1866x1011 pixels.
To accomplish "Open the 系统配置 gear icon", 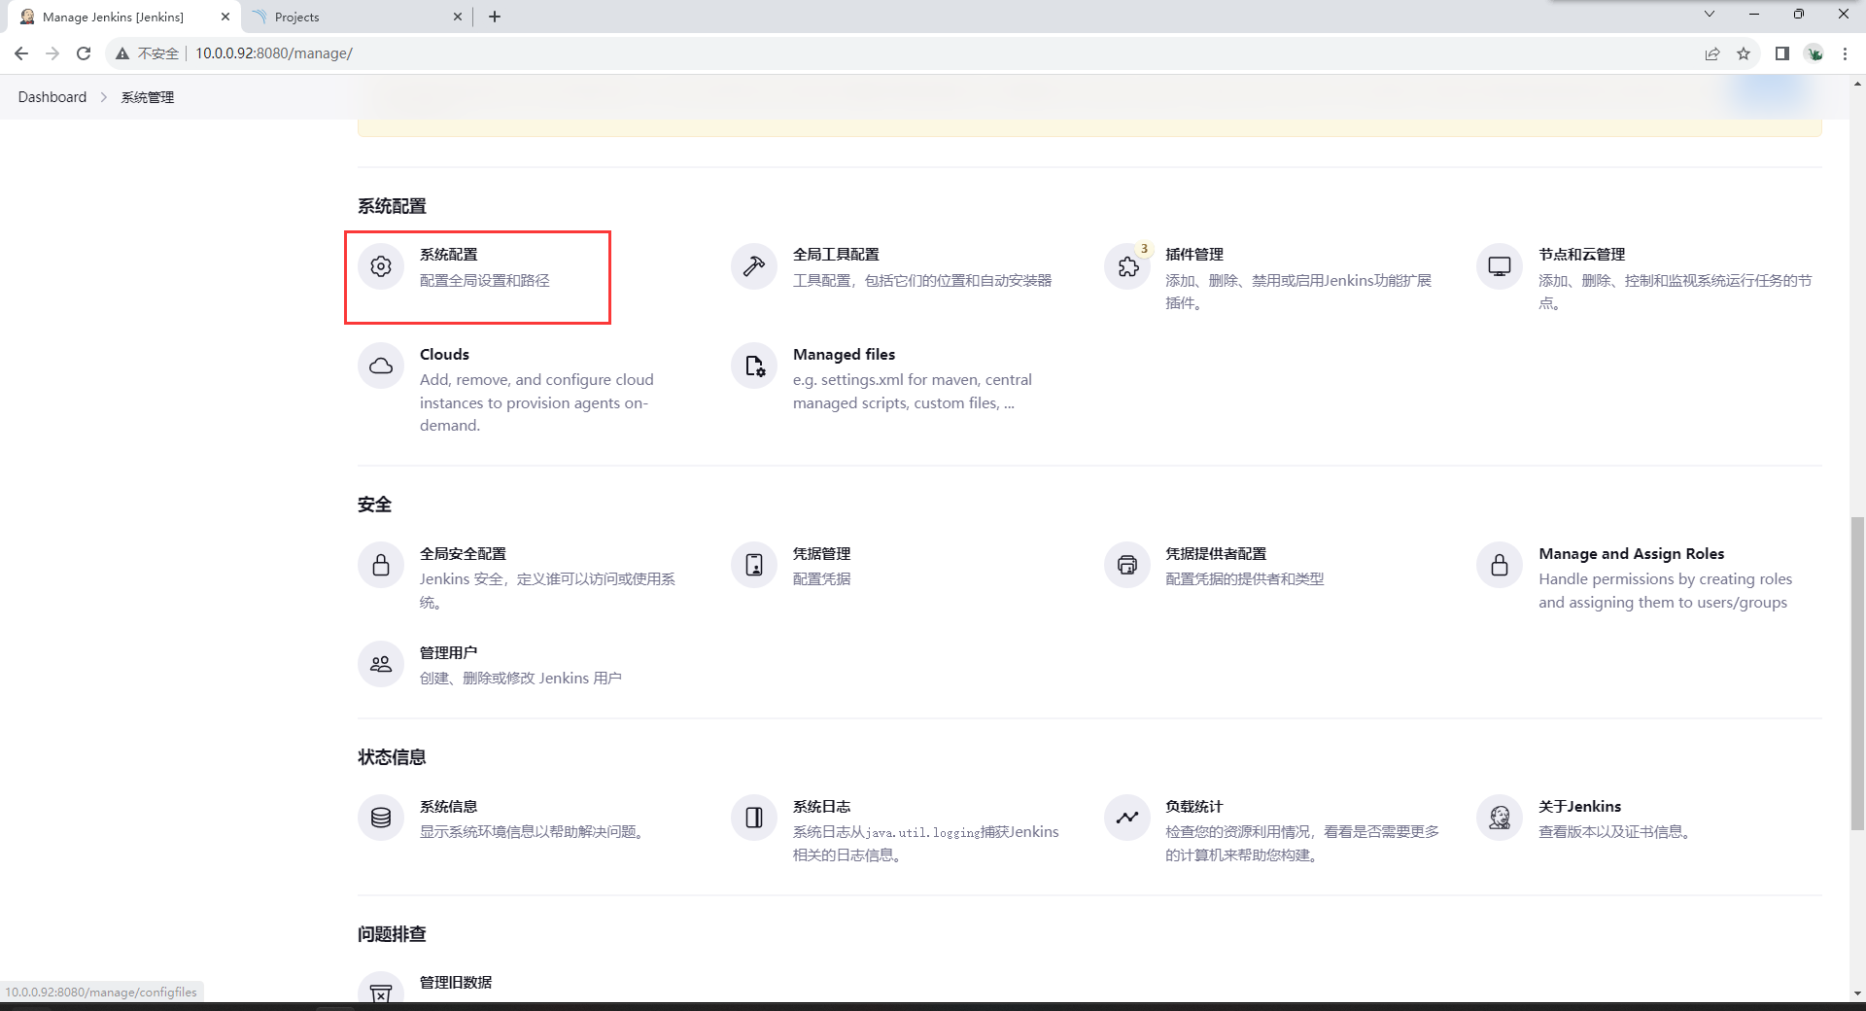I will [x=381, y=266].
